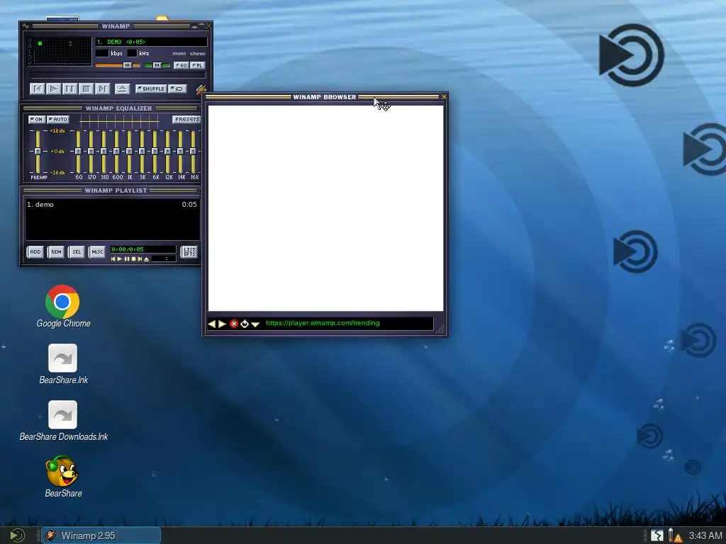This screenshot has height=544, width=726.
Task: Open the playlist MISC menu
Action: coord(97,251)
